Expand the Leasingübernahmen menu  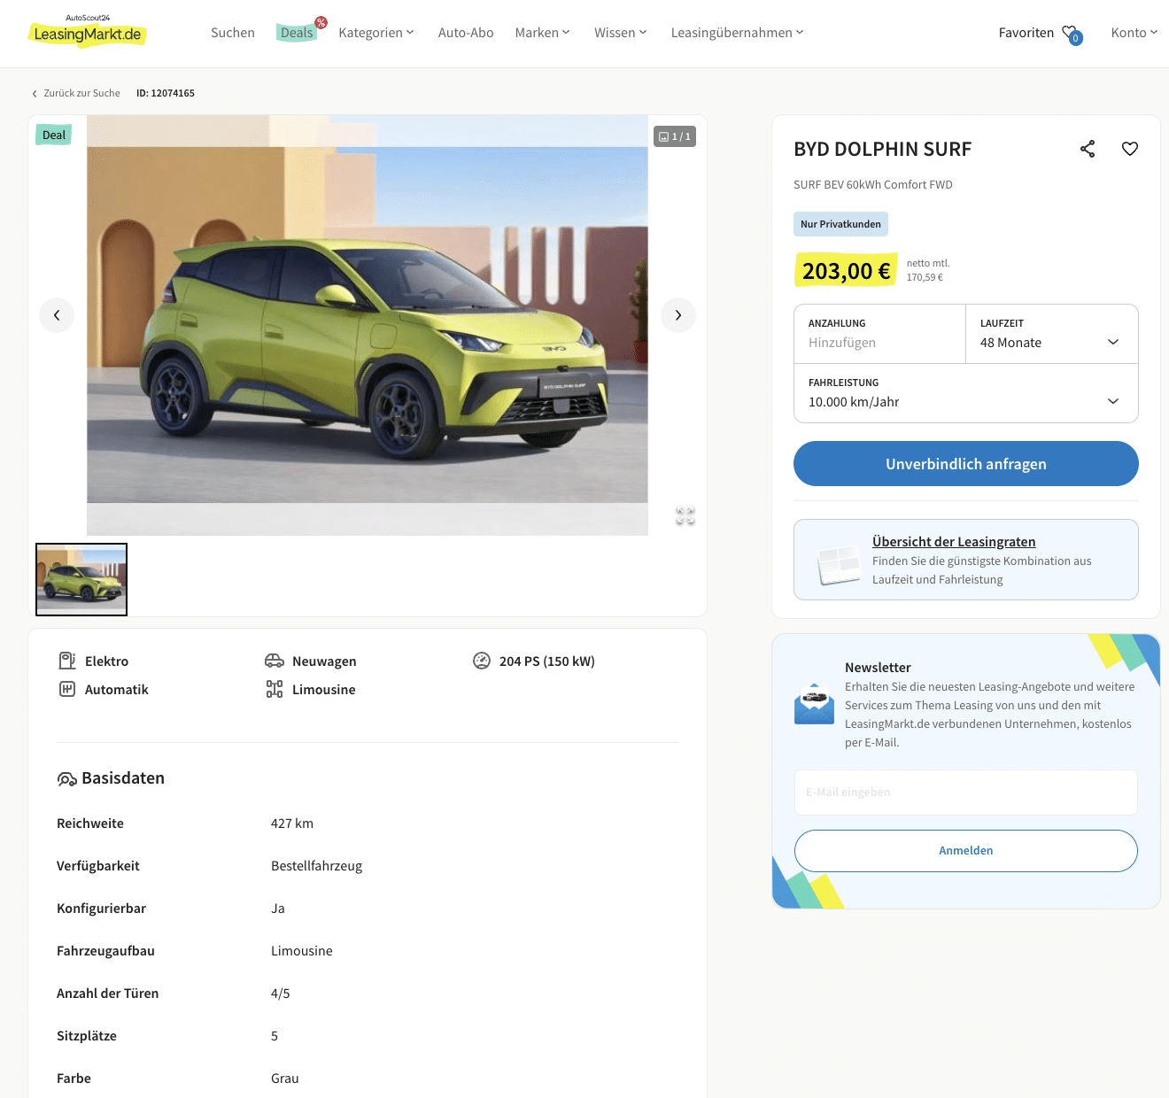pos(737,33)
